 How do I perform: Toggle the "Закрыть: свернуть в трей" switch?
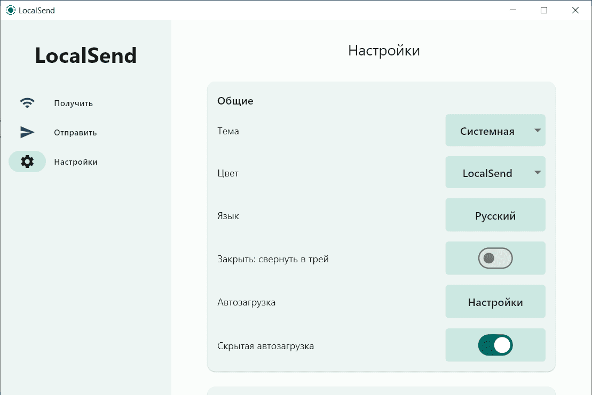click(495, 259)
